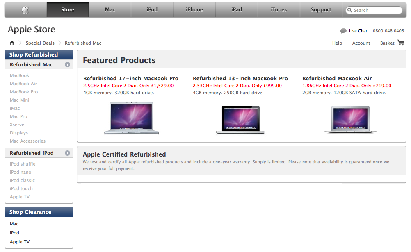Select iPod shuffle in sidebar
The image size is (411, 252).
click(x=23, y=164)
